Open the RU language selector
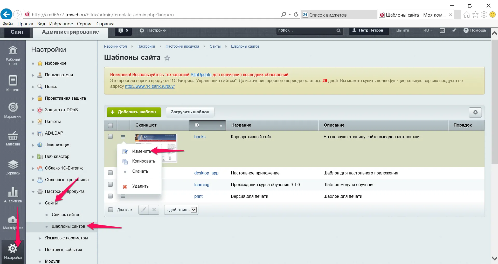This screenshot has width=498, height=264. point(427,30)
